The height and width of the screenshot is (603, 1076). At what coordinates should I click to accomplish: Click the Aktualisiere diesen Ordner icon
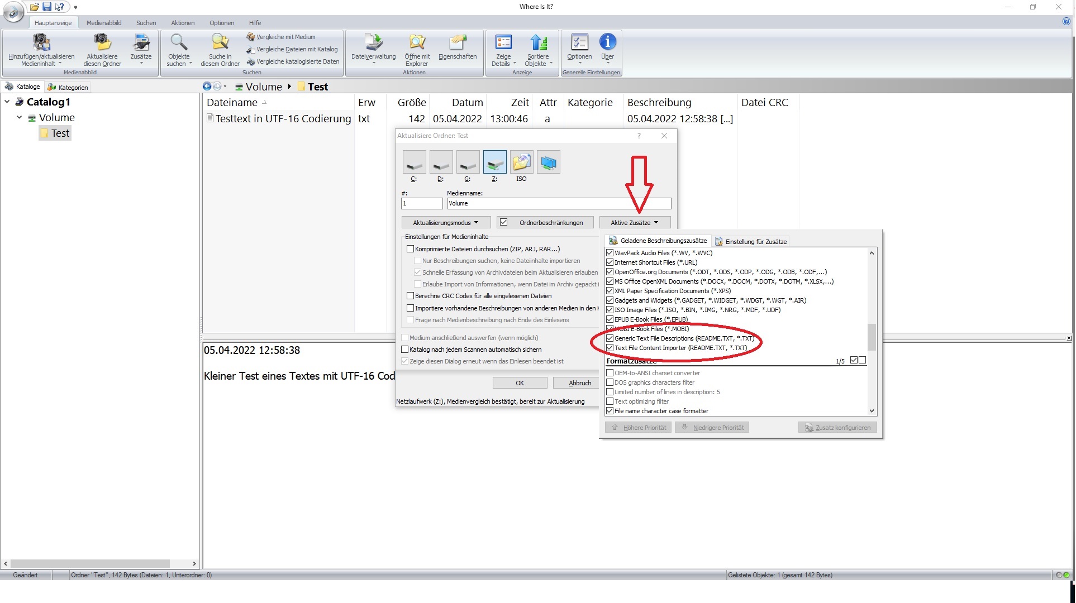tap(102, 42)
